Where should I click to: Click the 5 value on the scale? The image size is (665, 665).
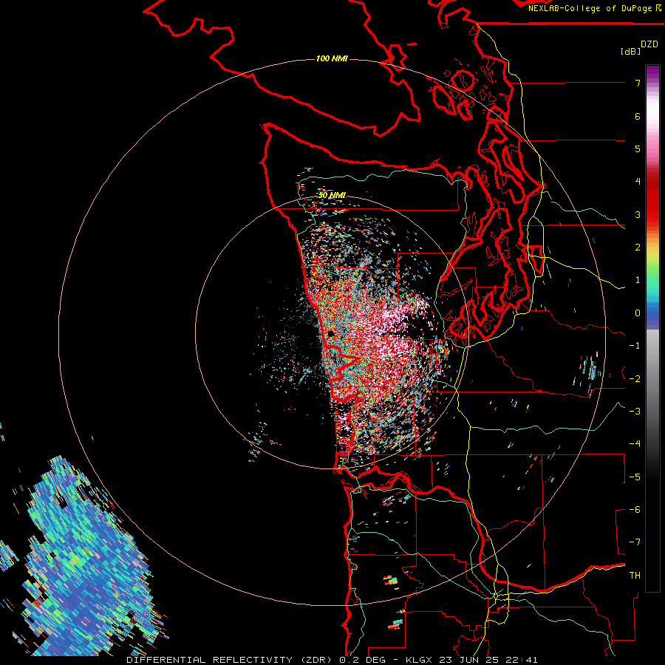638,149
